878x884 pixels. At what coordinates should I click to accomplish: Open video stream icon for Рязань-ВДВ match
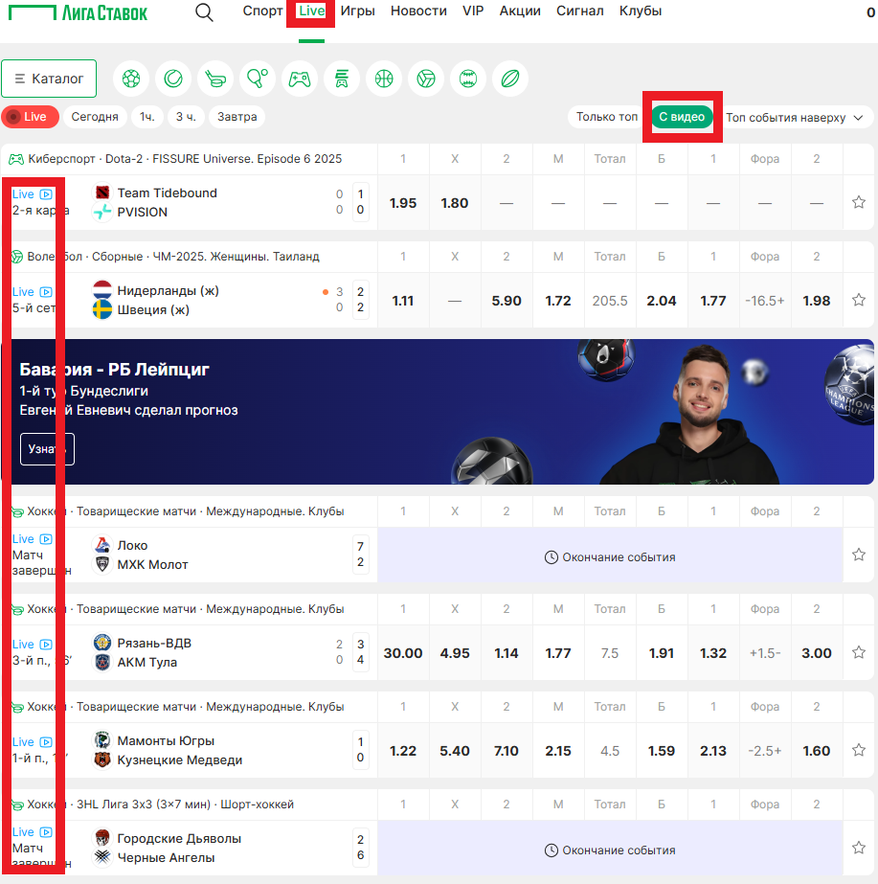(46, 645)
